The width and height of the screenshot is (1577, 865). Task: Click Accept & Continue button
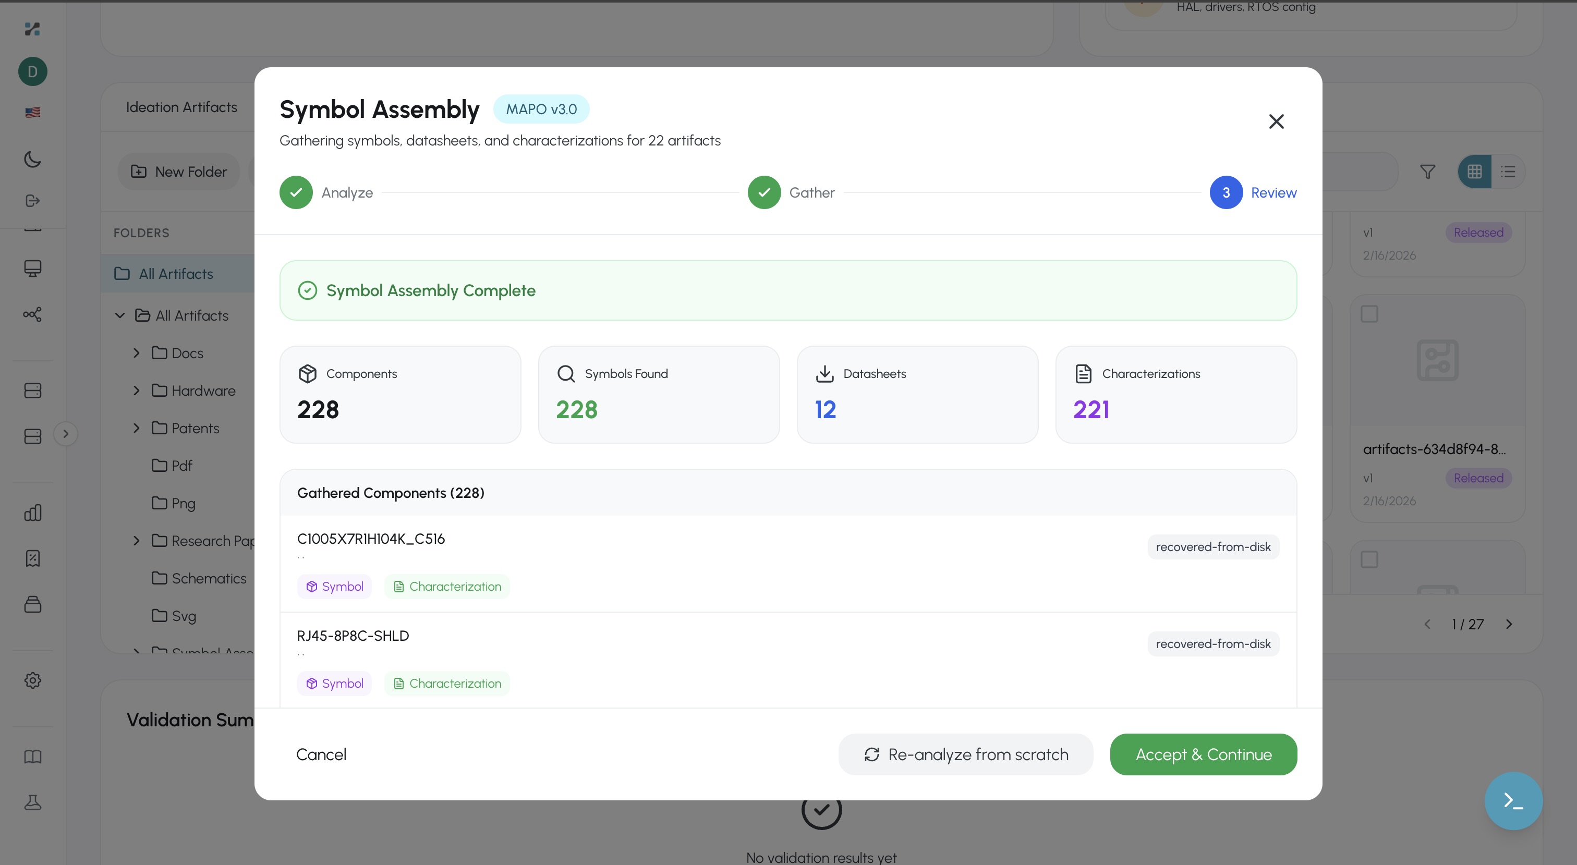click(x=1203, y=754)
